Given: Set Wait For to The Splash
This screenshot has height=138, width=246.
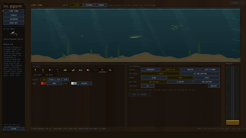Looking at the screenshot, I should coord(154,82).
